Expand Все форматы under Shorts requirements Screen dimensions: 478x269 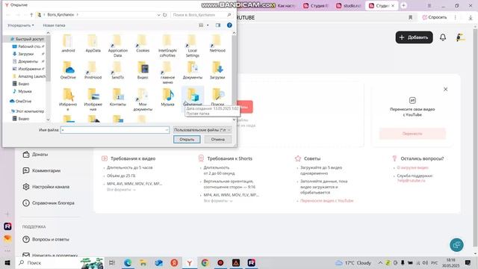pos(217,201)
